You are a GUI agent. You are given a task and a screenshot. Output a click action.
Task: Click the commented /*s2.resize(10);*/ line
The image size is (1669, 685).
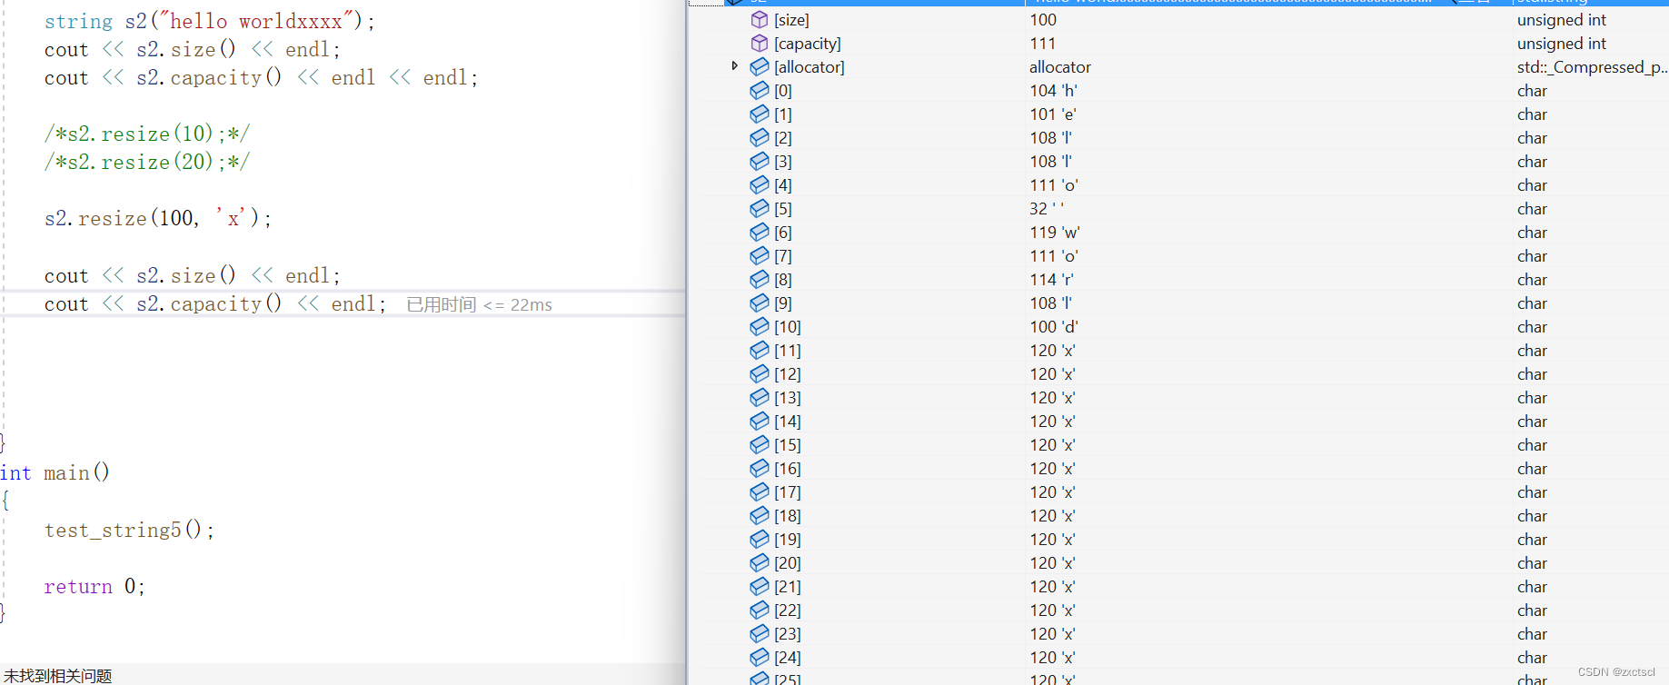coord(147,134)
